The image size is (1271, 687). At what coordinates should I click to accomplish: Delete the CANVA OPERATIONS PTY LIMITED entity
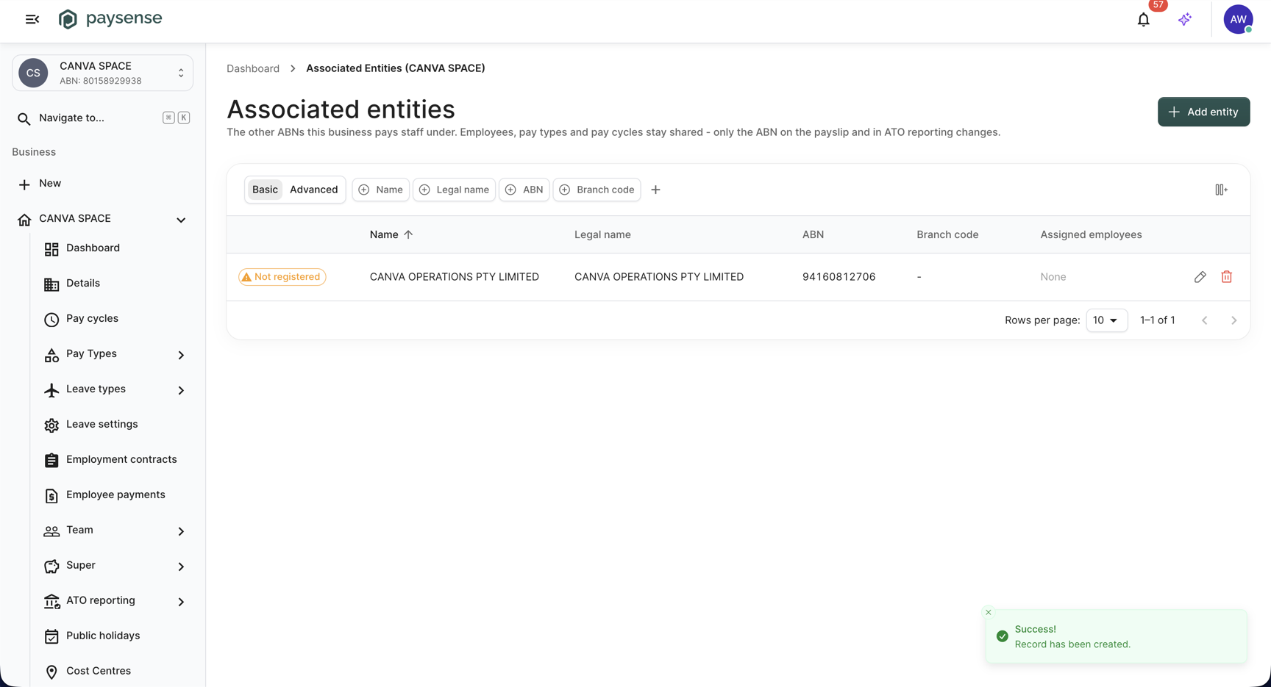tap(1226, 277)
